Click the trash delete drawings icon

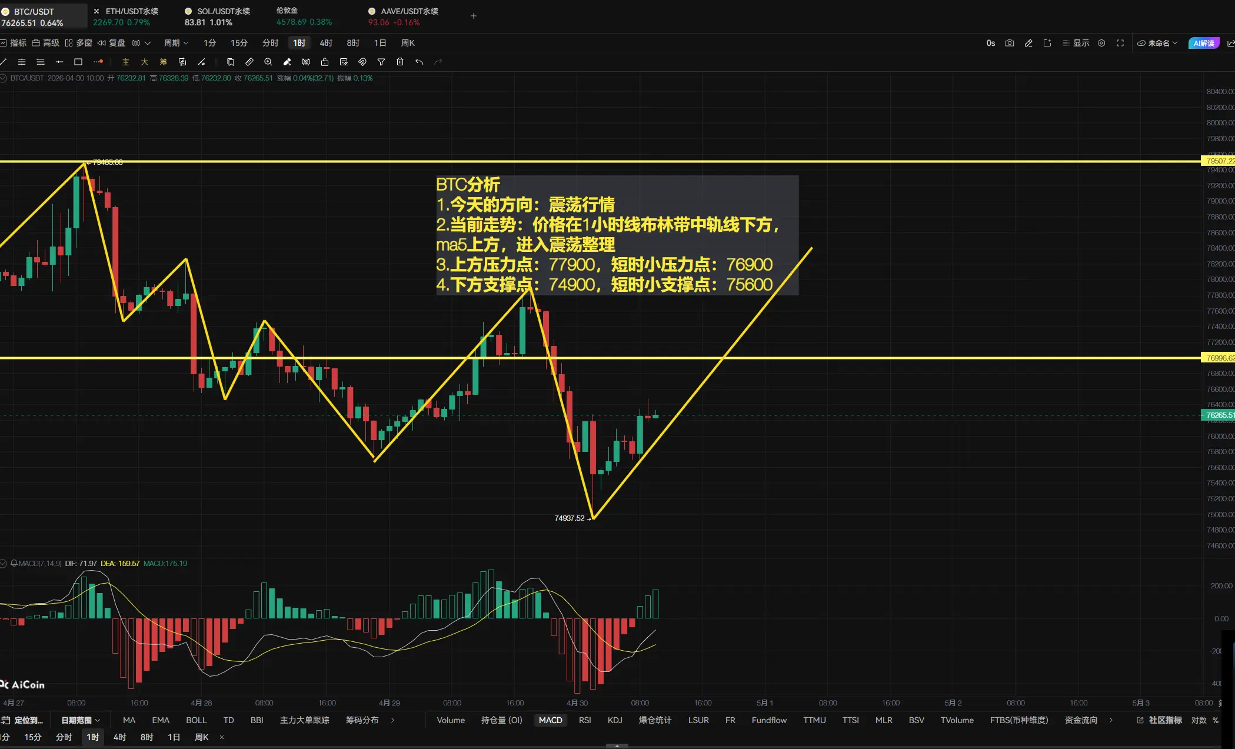[400, 62]
